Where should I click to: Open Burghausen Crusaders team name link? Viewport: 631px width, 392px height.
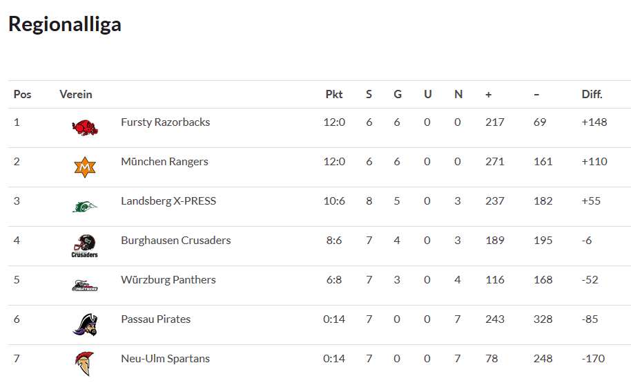click(175, 241)
